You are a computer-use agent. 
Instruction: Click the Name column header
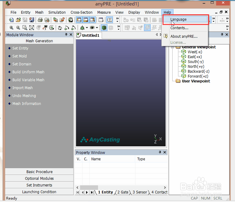click(112, 159)
